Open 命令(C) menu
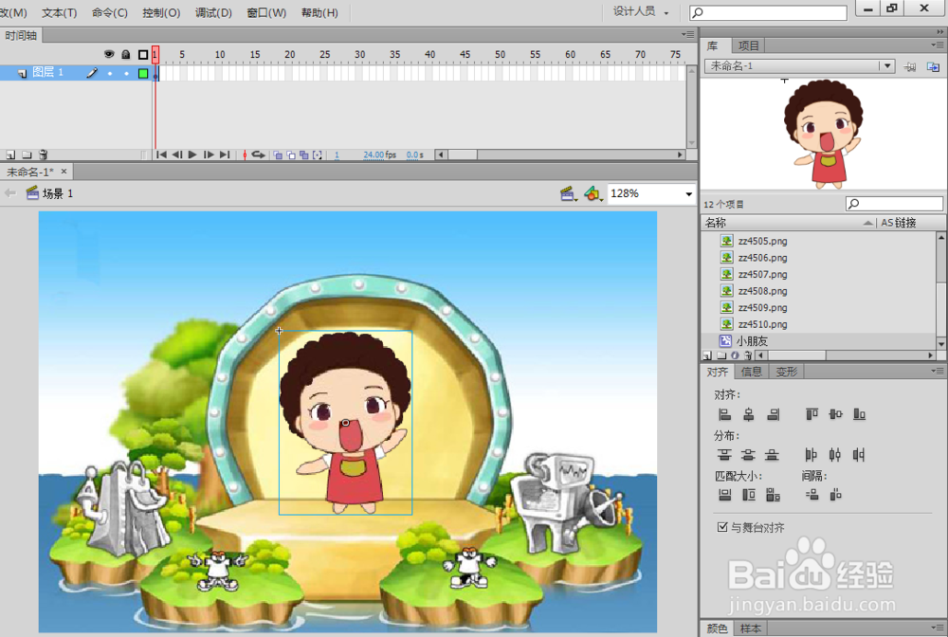948x637 pixels. tap(109, 12)
